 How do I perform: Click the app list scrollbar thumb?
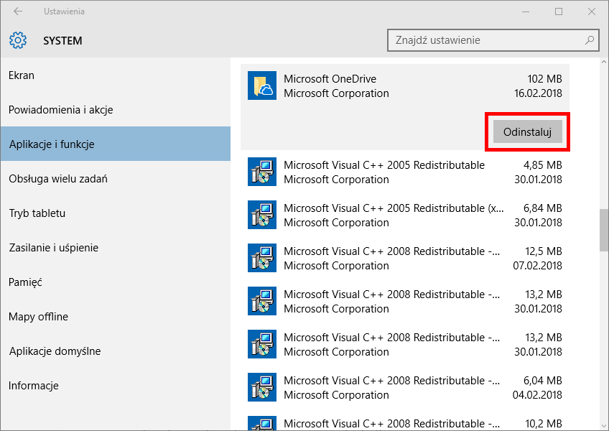[604, 231]
